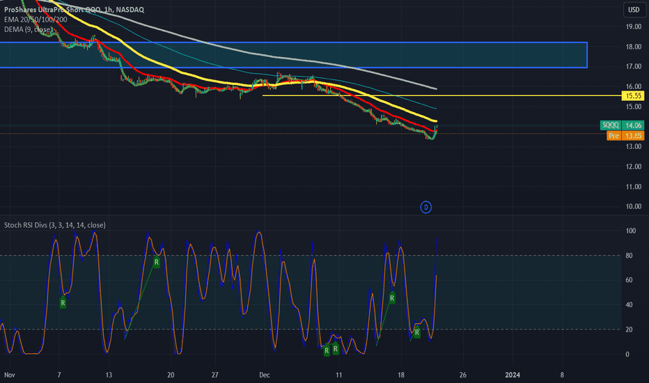The height and width of the screenshot is (383, 649).
Task: Click the 2024 date label on time axis
Action: coord(513,375)
